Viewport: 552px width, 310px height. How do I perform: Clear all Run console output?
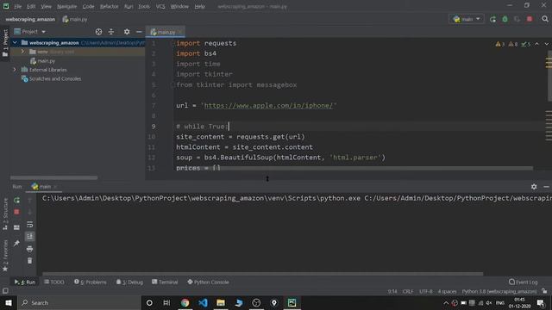pyautogui.click(x=30, y=261)
